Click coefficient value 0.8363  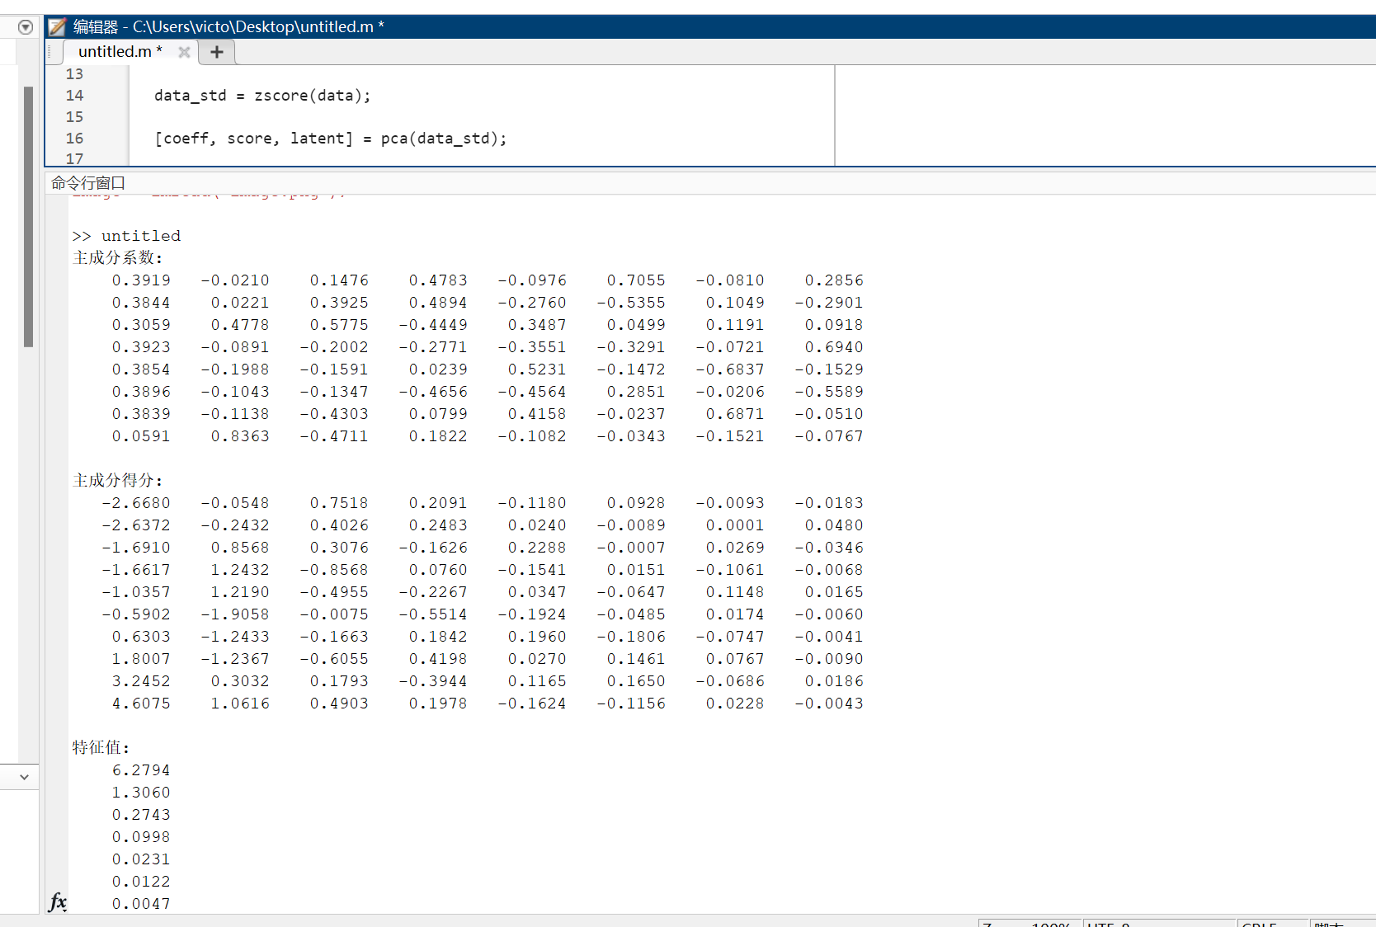coord(240,436)
